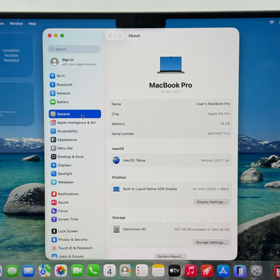
Task: Open Notes from the Dock
Action: [x=158, y=271]
